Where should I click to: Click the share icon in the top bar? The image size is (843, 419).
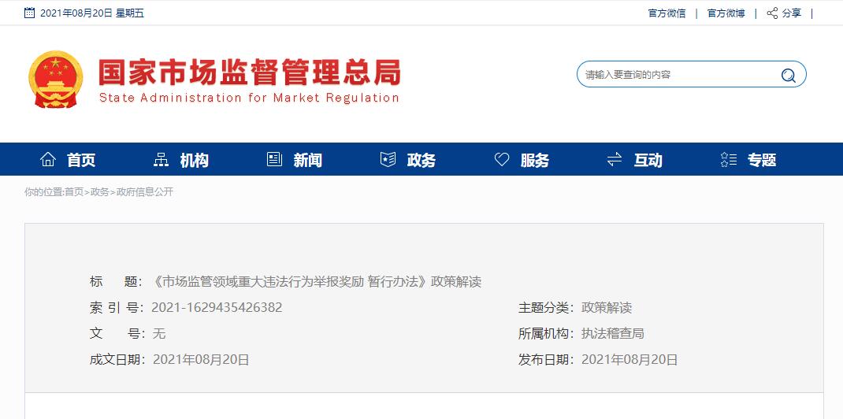(x=772, y=13)
